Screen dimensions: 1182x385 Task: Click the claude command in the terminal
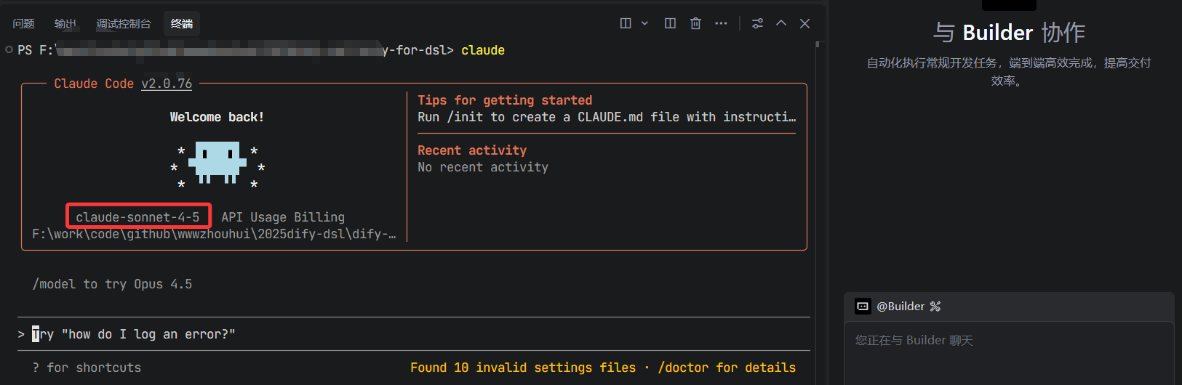pos(483,50)
